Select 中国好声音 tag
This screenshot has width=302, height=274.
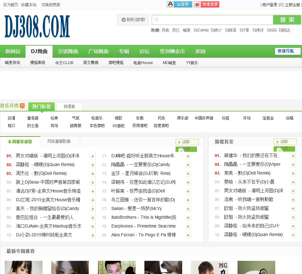point(204,118)
